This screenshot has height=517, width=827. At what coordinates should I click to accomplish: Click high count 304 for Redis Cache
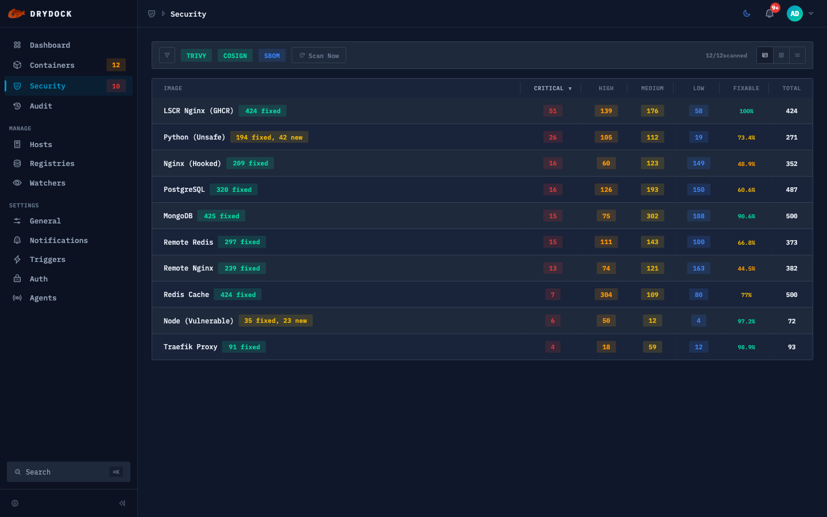point(606,295)
